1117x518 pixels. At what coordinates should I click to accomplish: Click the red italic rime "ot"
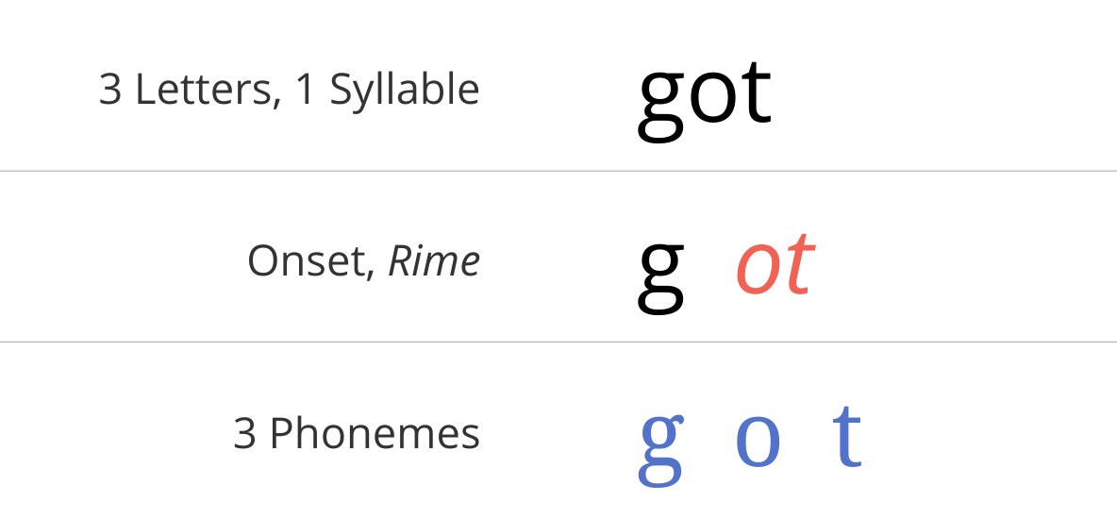775,263
